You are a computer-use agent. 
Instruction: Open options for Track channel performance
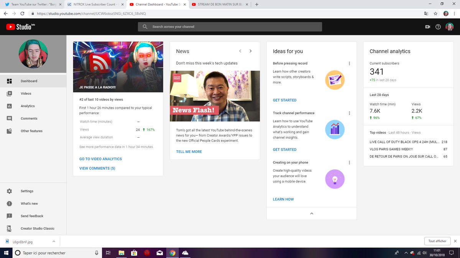click(349, 113)
